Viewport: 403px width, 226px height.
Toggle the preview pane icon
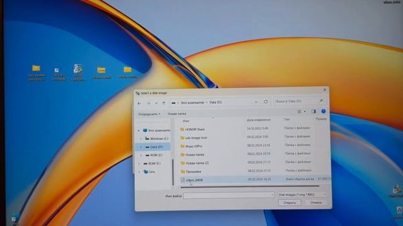coord(314,112)
